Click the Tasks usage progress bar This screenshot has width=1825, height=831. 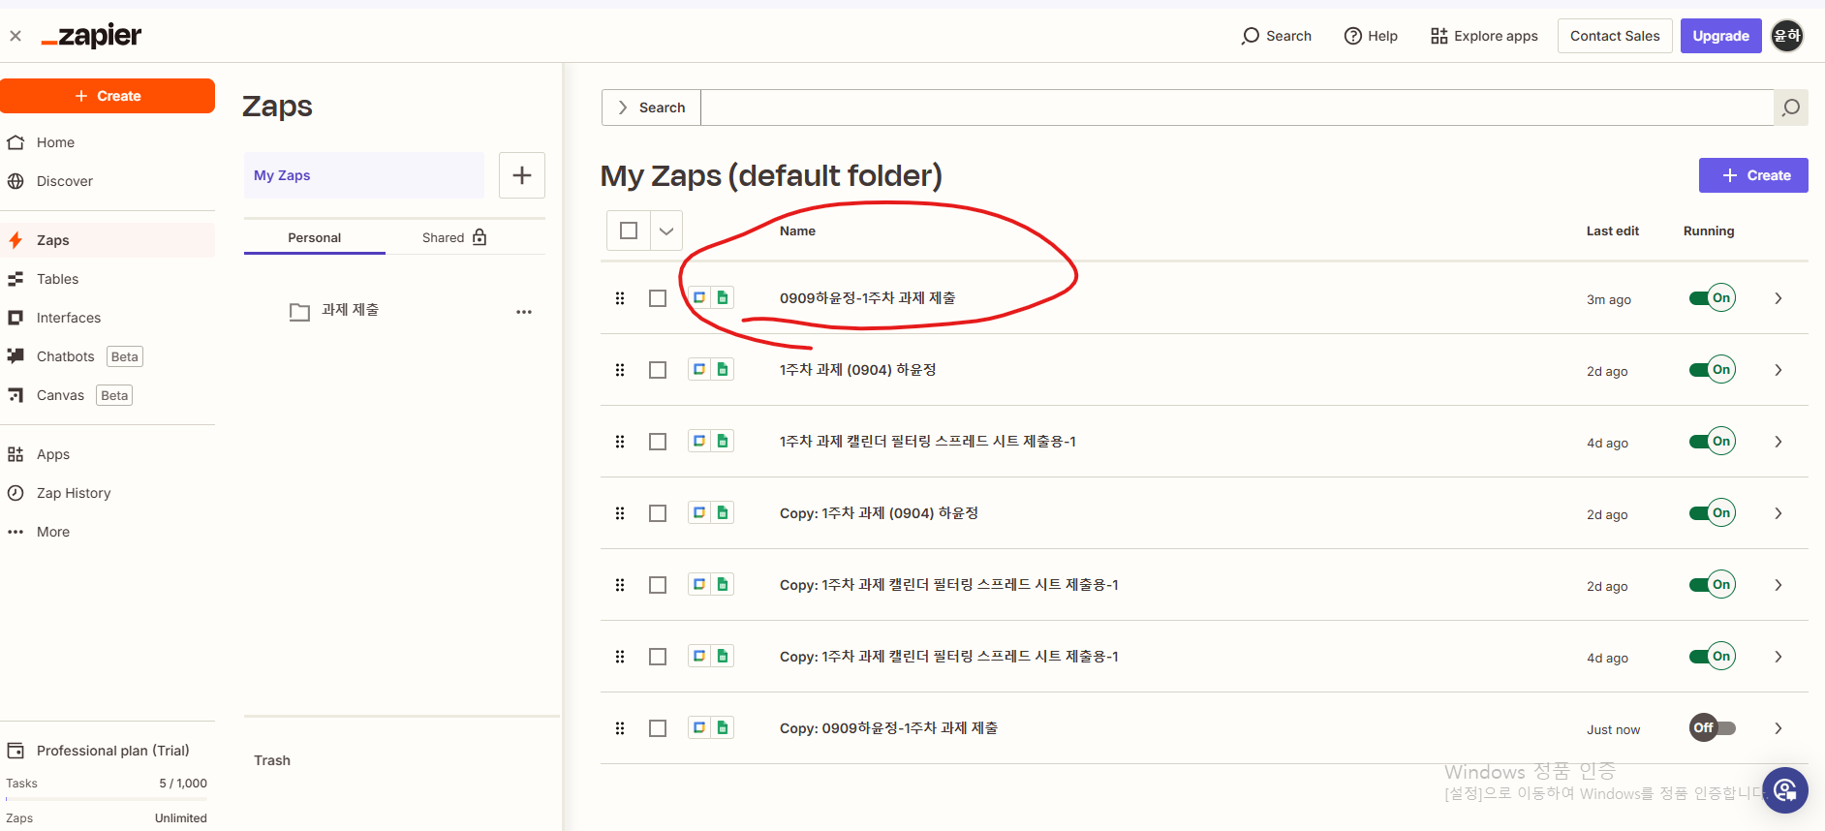(107, 799)
